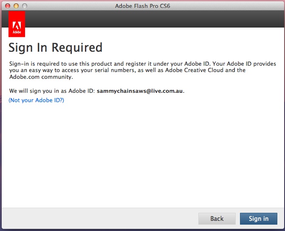Close the Adobe Flash Pro CS6 window
This screenshot has width=285, height=231.
tap(8, 6)
